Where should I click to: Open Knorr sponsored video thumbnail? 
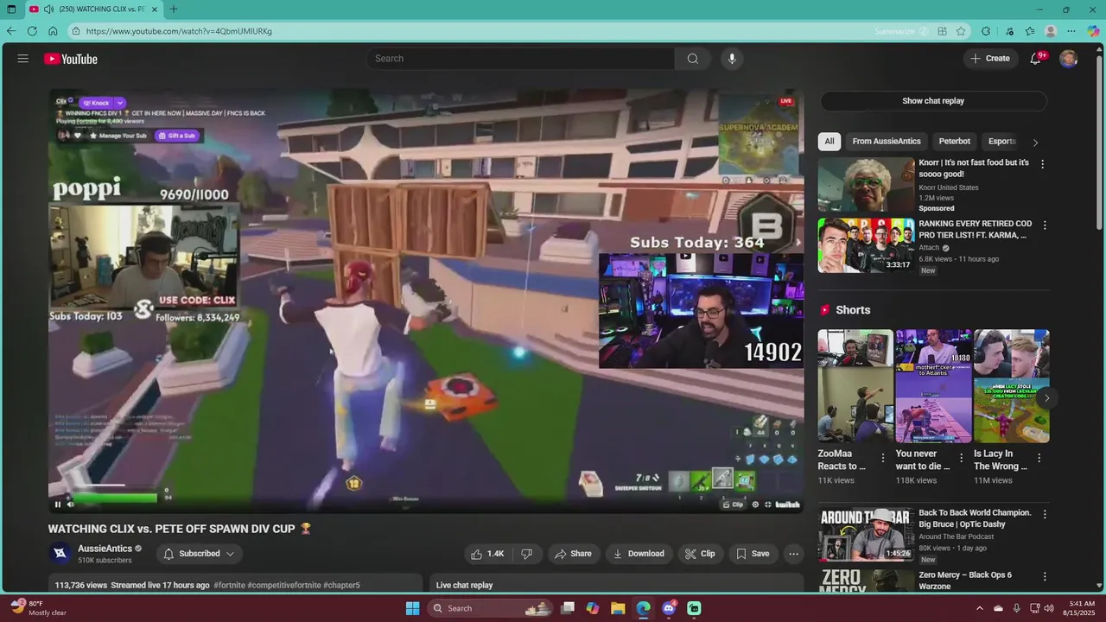tap(866, 185)
